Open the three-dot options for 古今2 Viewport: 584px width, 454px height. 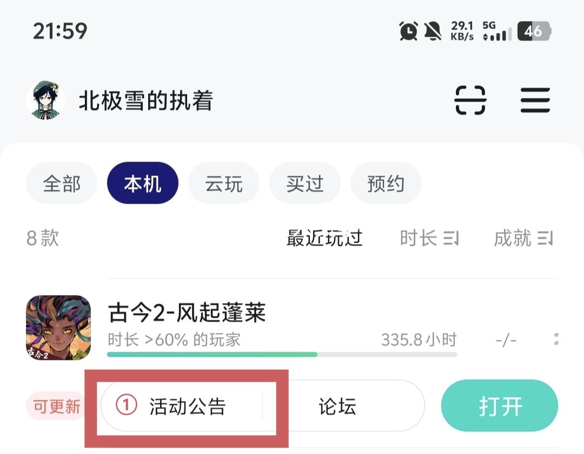pyautogui.click(x=556, y=339)
